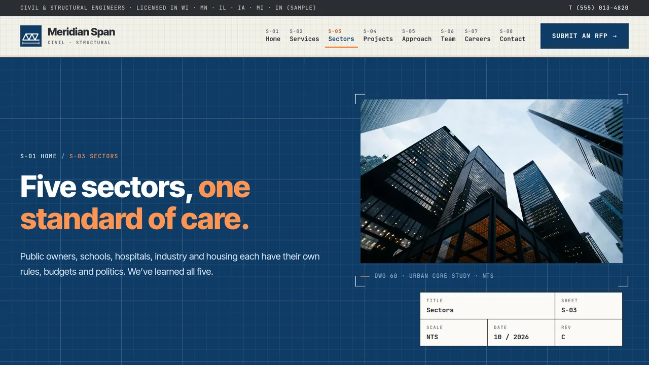Open the Home nav item
Screen dimensions: 649x365
(273, 35)
